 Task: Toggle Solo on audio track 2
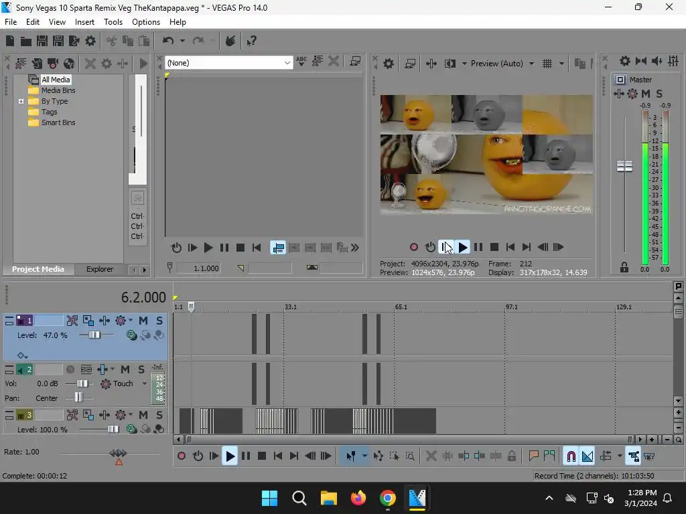(x=141, y=369)
